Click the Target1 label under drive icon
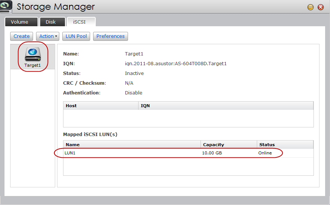Viewport: 330px width, 205px height. 33,65
